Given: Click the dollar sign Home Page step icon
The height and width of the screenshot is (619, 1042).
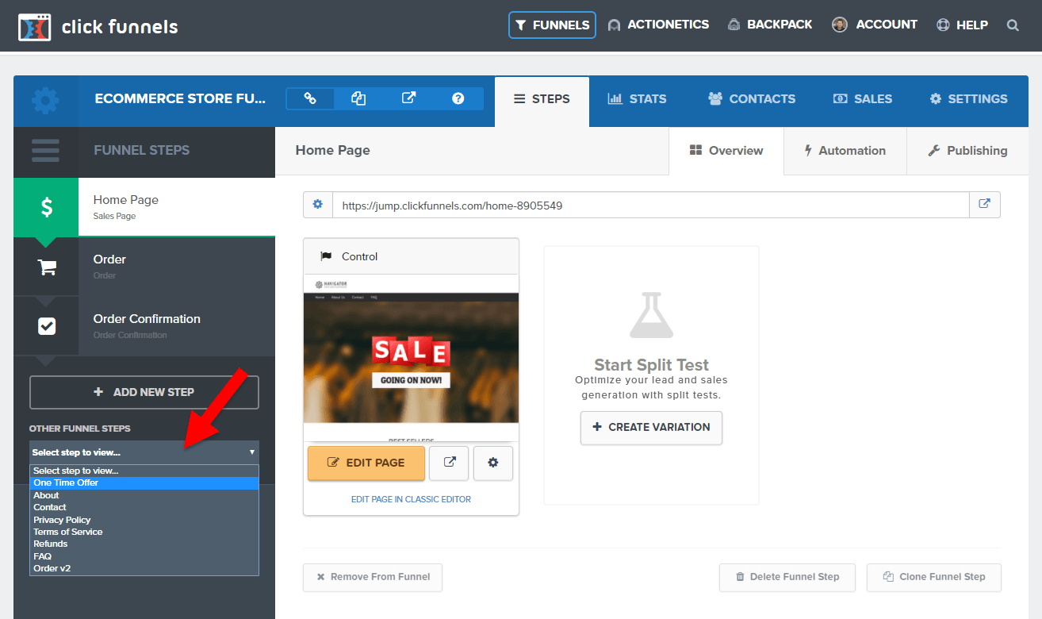Looking at the screenshot, I should point(46,207).
